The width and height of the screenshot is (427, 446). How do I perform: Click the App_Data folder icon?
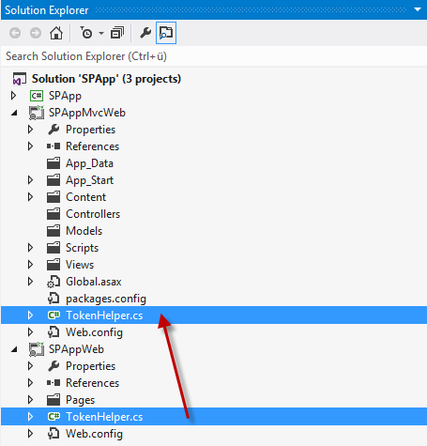point(53,163)
